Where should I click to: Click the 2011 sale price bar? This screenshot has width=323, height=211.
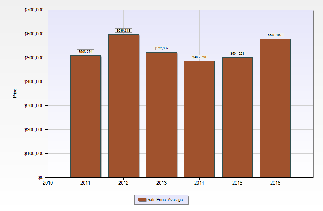click(85, 117)
